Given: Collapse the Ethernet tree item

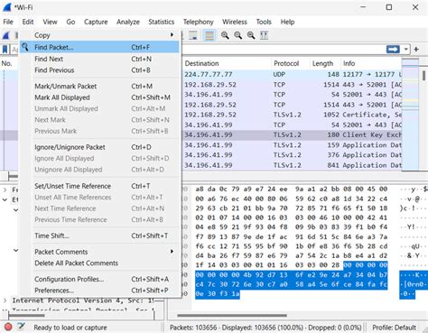Looking at the screenshot, I should [5, 199].
